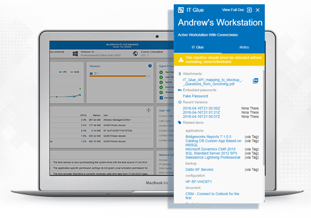Switch to the Notes tab
The height and width of the screenshot is (218, 311).
click(x=244, y=47)
